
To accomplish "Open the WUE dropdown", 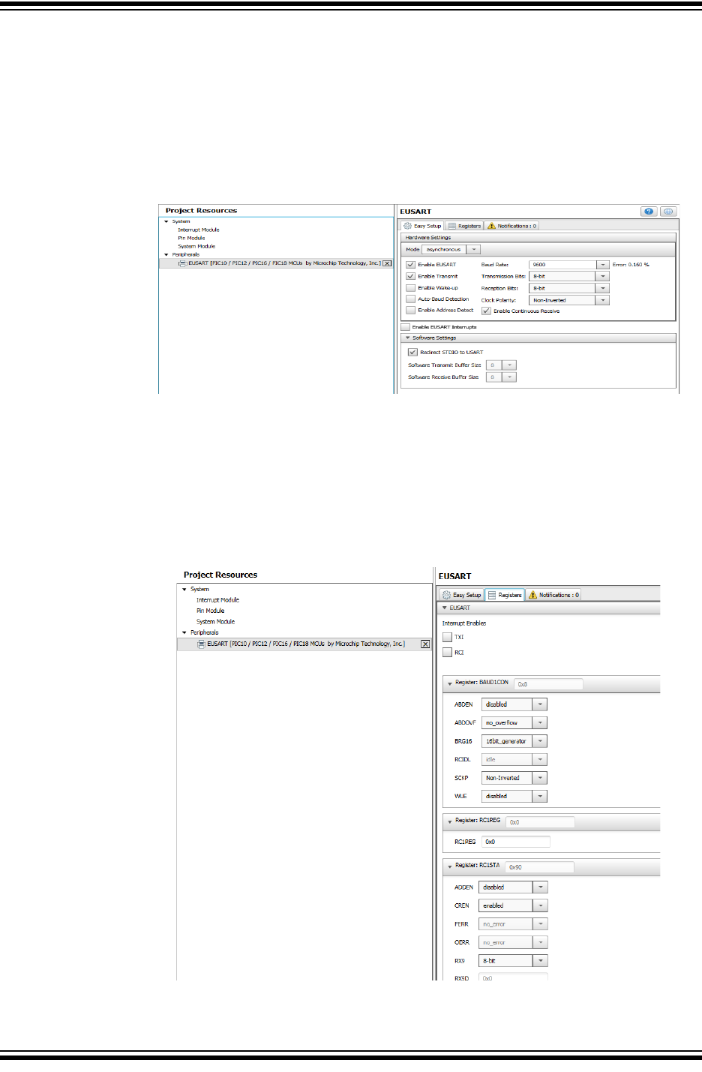I will 540,797.
